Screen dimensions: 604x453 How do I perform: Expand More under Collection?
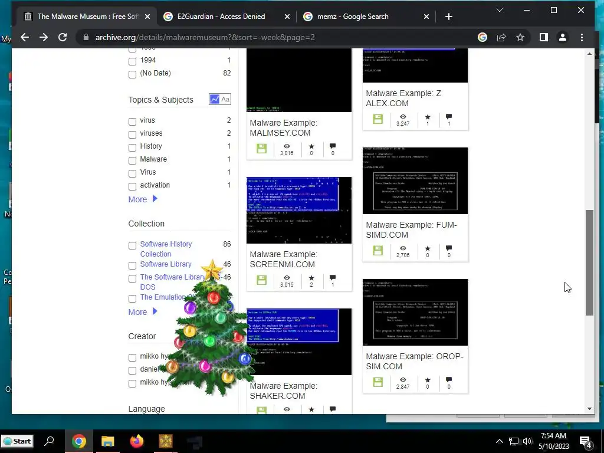[143, 311]
